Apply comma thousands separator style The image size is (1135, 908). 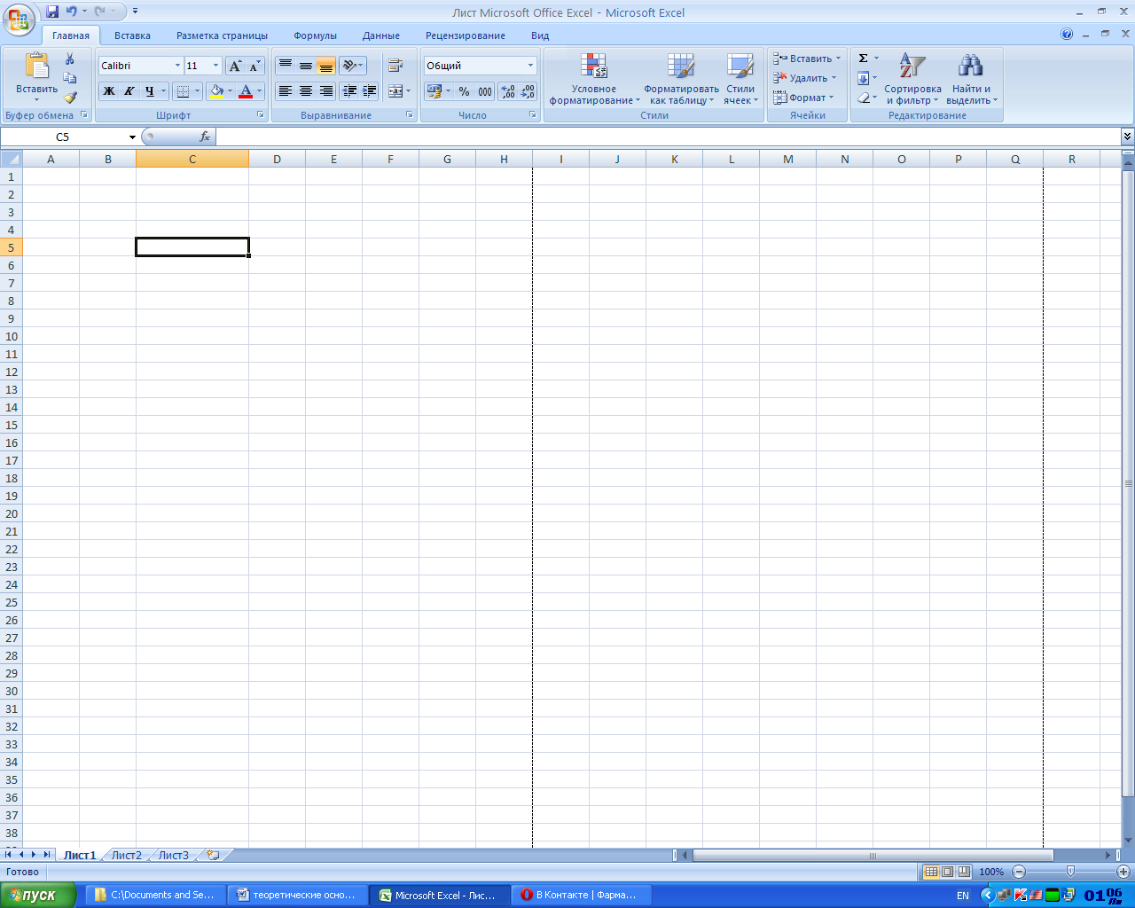[485, 91]
